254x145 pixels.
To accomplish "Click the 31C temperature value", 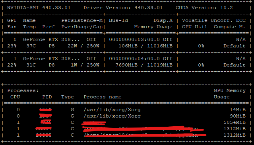I will [x=31, y=65].
